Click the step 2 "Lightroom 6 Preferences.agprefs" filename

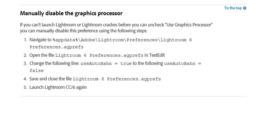tap(99, 56)
